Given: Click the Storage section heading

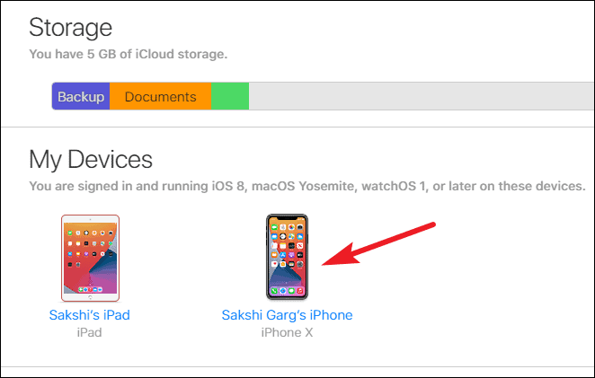Looking at the screenshot, I should click(71, 28).
